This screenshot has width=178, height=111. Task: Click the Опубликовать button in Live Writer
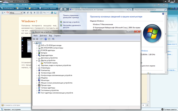coord(8,8)
